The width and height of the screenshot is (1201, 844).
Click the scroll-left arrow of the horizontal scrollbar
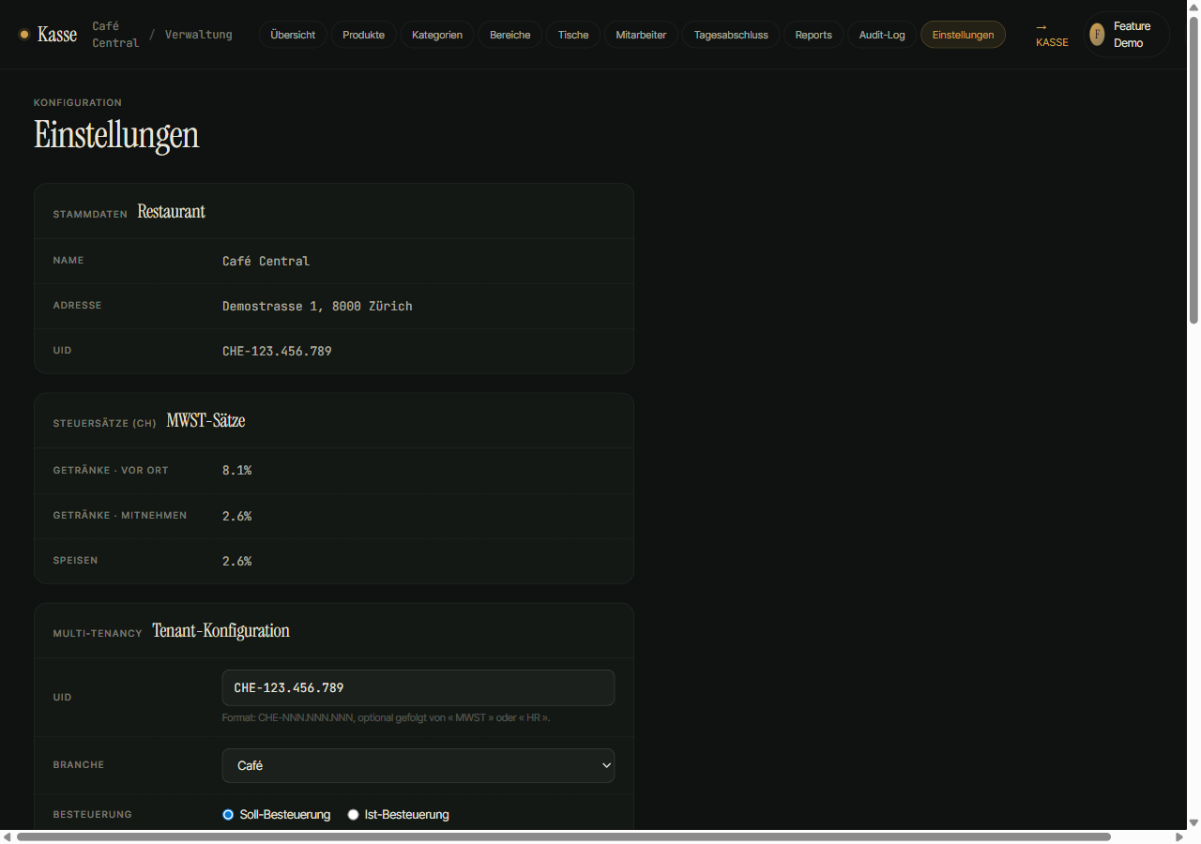(7, 836)
